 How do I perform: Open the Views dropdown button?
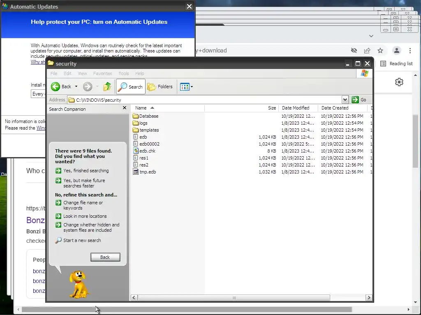pyautogui.click(x=186, y=87)
